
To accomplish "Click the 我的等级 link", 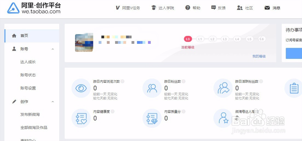I will click(x=259, y=56).
